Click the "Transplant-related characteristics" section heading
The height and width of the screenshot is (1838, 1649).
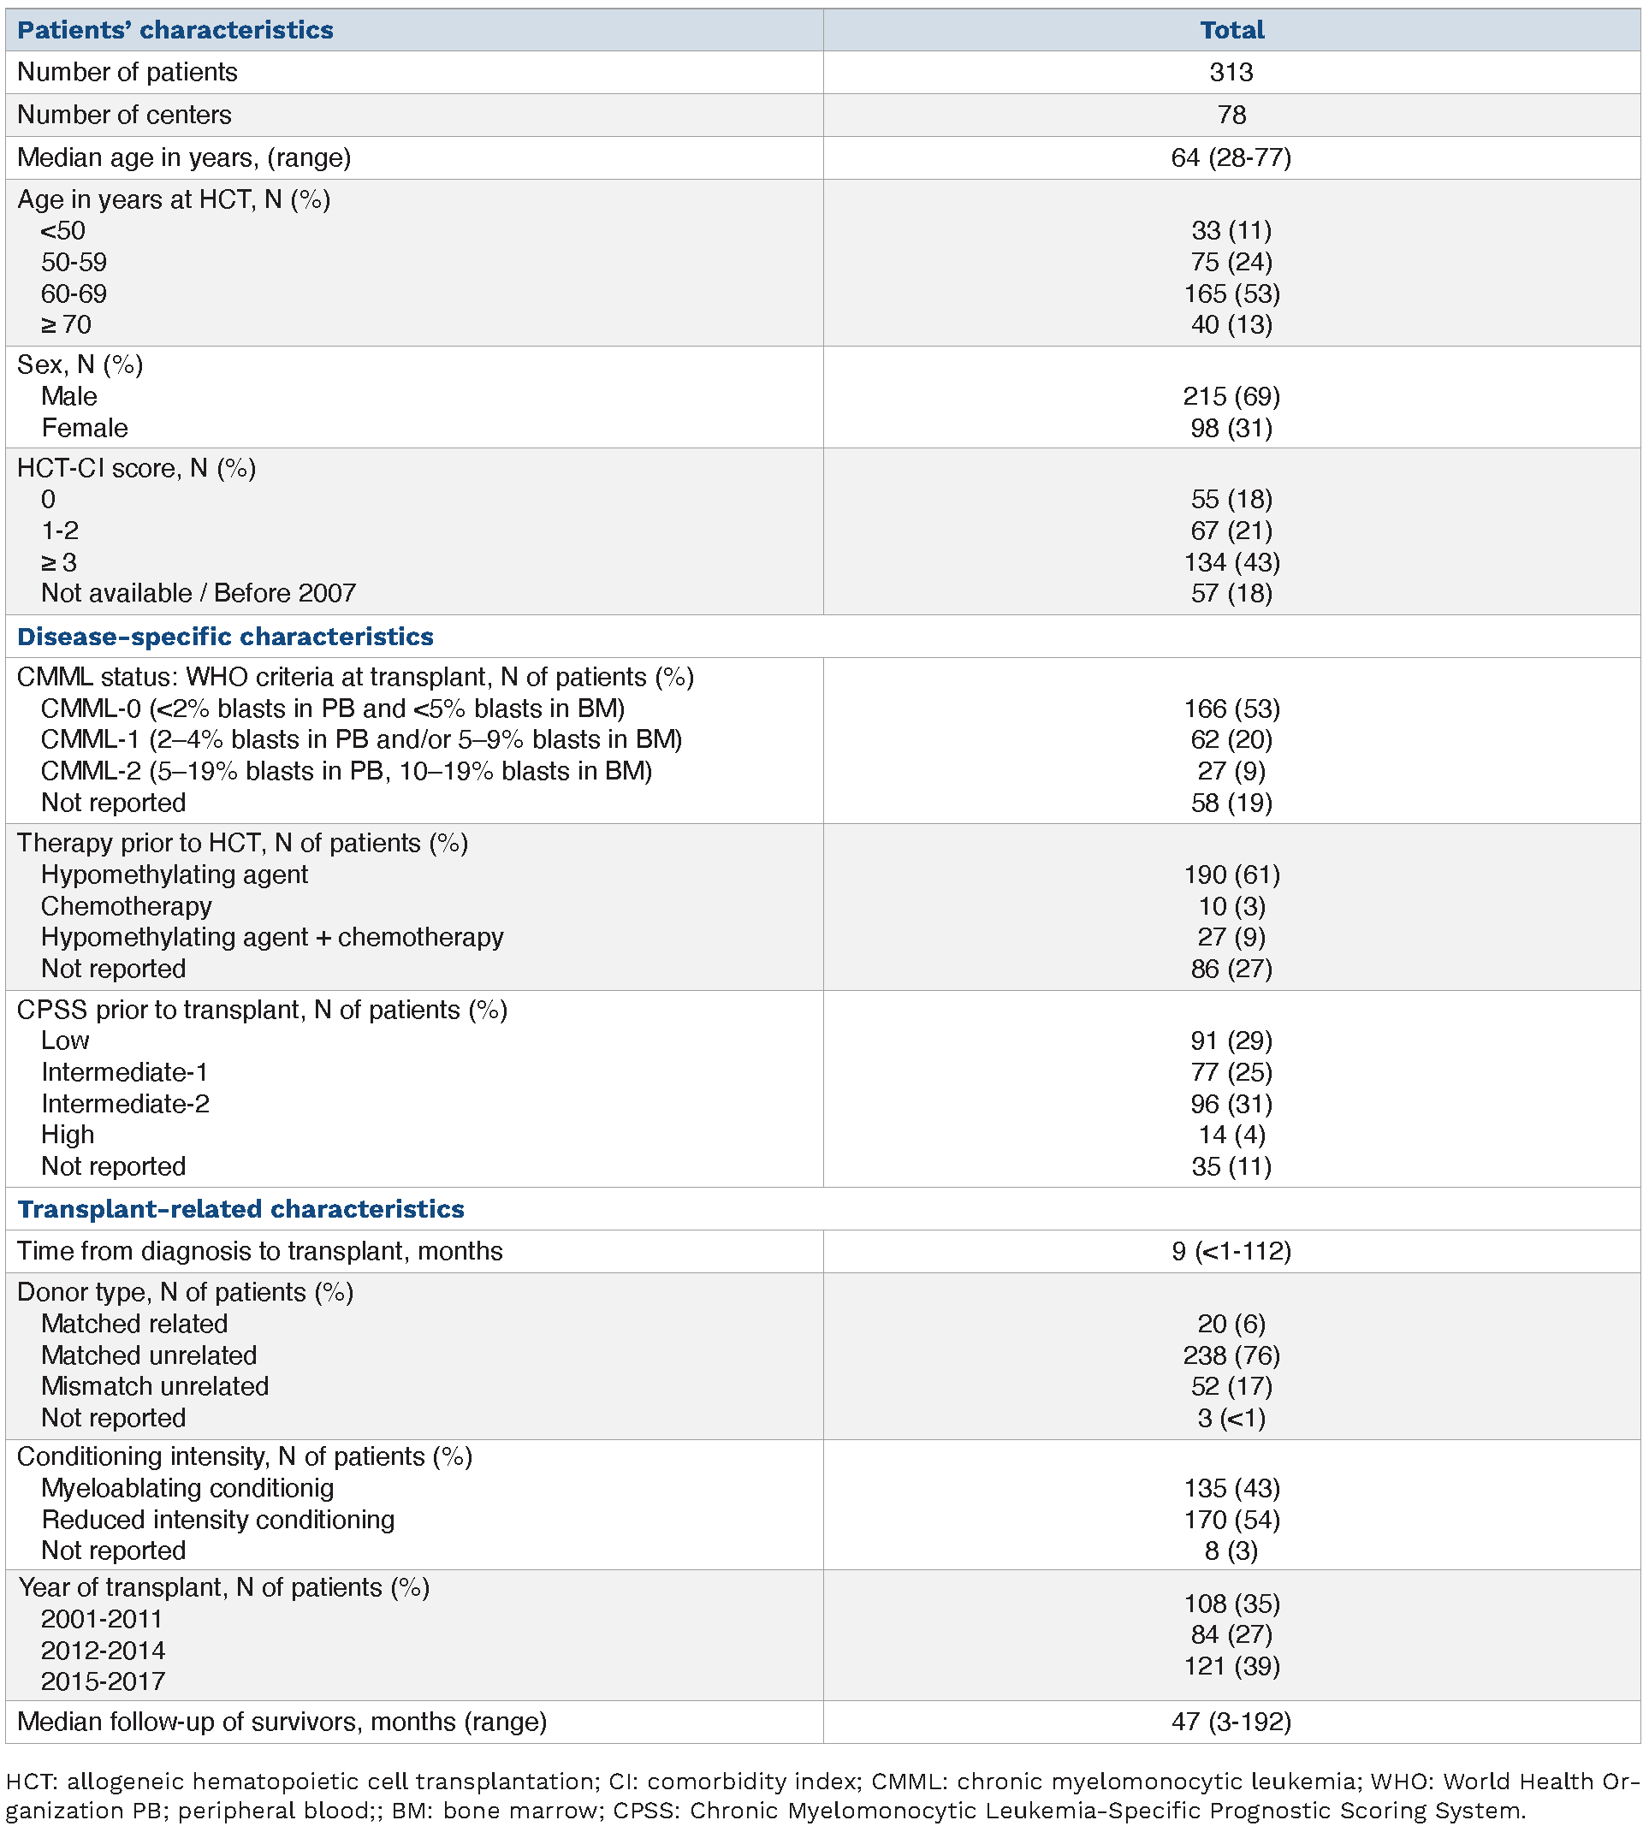pos(240,1209)
